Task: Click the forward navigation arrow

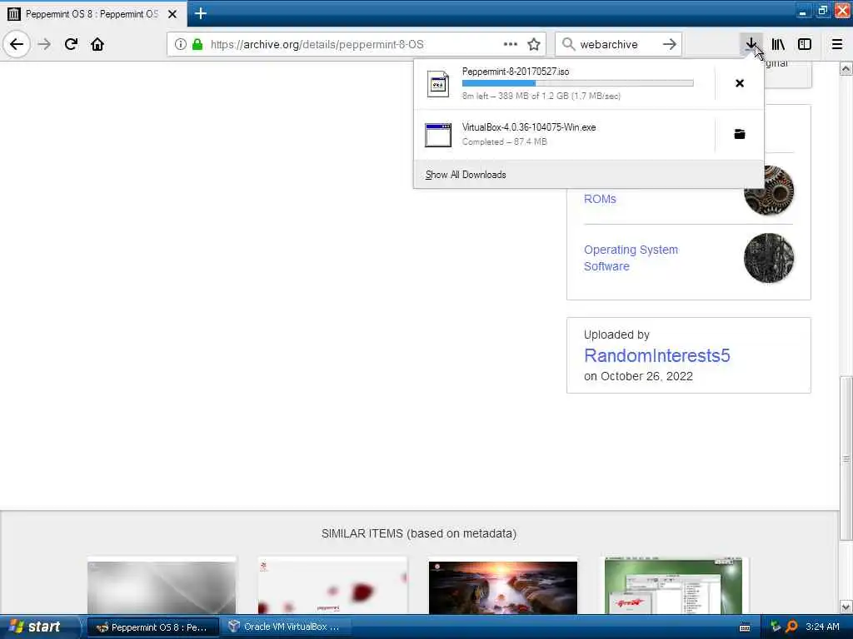Action: click(x=45, y=44)
